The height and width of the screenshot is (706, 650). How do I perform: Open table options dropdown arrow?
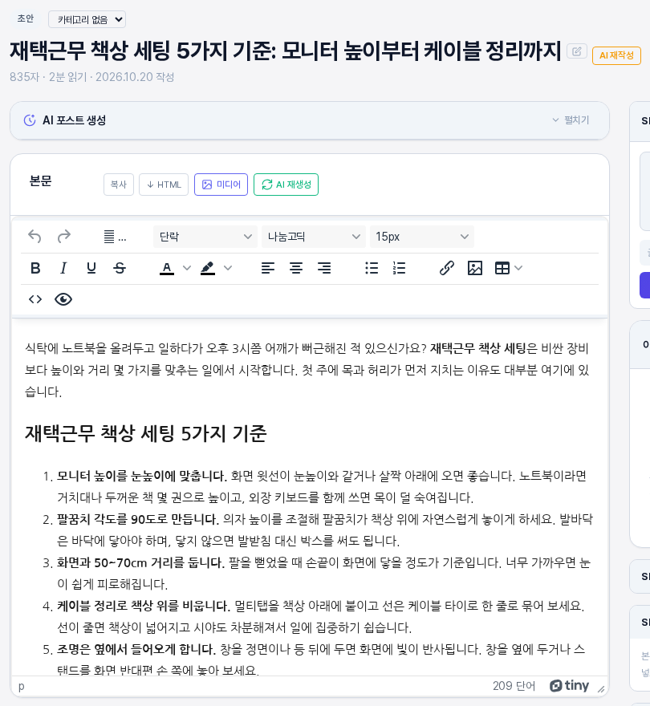coord(518,268)
